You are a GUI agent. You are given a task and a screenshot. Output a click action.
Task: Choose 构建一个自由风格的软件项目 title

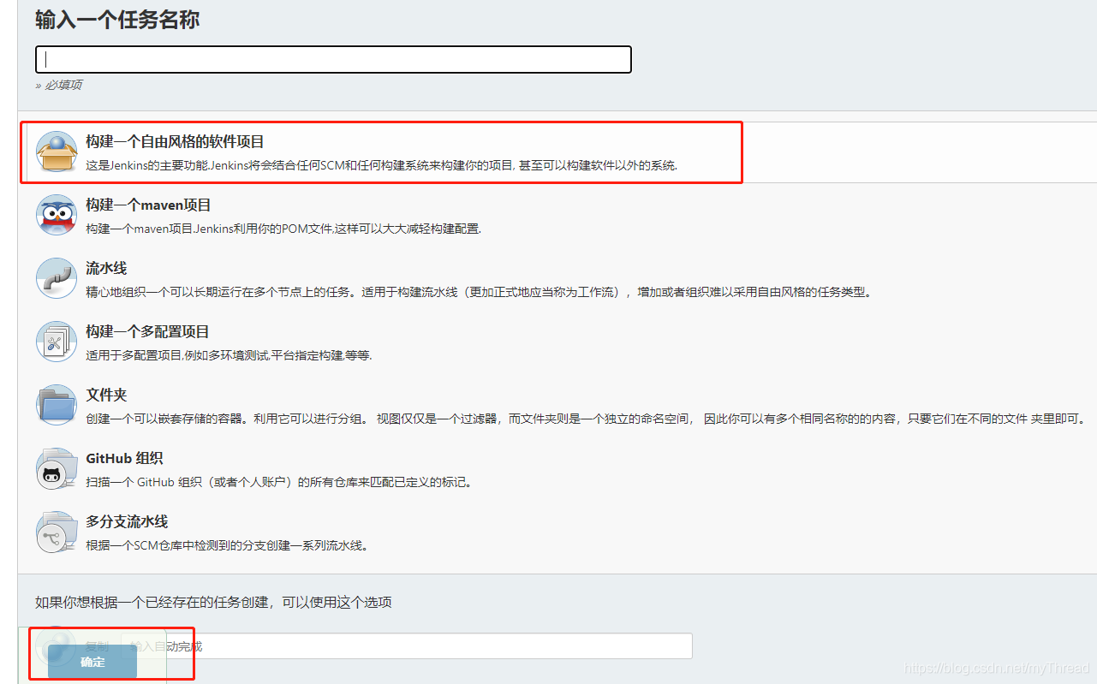[175, 142]
